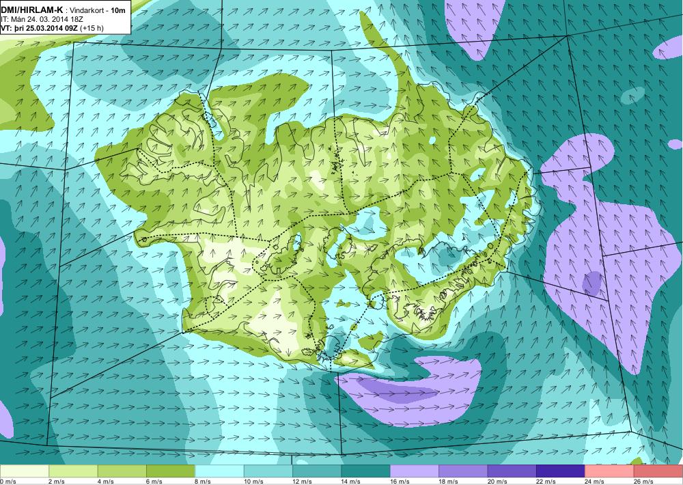Pick the legend swatch between 20 m/s and 22 m/s
This screenshot has height=485, width=683.
512,471
